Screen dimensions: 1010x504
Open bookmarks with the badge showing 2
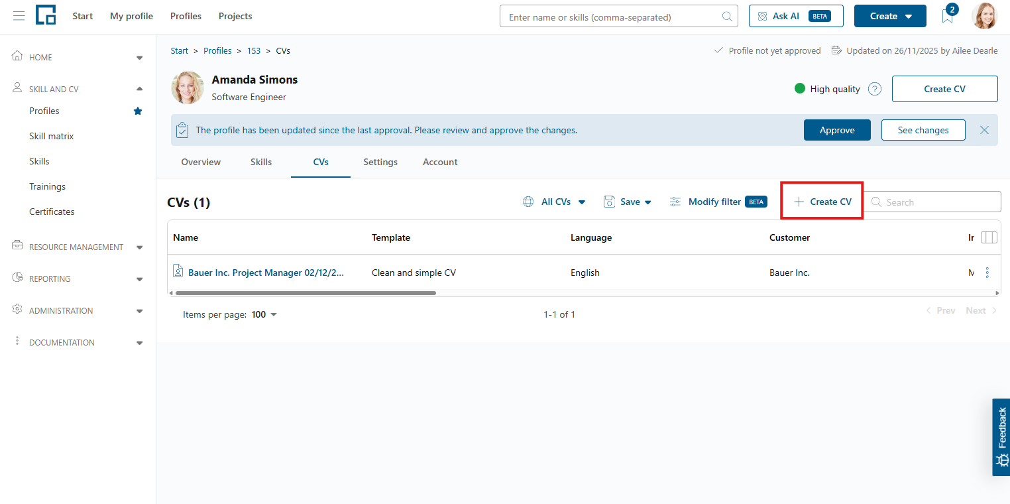pyautogui.click(x=948, y=16)
